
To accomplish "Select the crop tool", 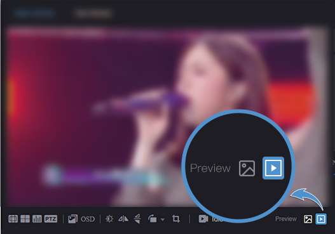I will (176, 219).
